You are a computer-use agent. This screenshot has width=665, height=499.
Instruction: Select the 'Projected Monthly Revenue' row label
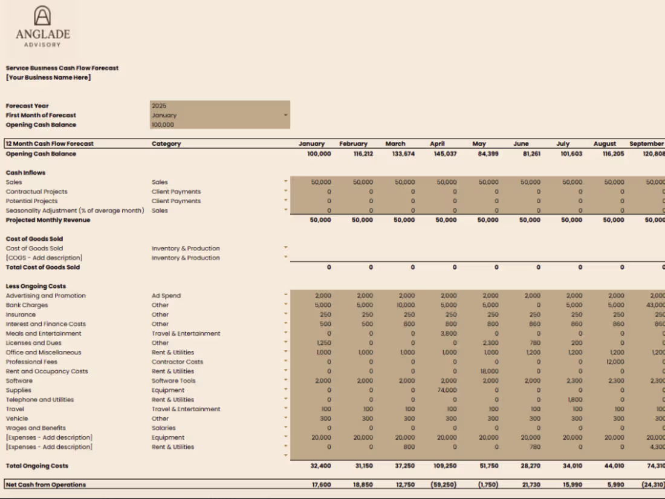[48, 220]
